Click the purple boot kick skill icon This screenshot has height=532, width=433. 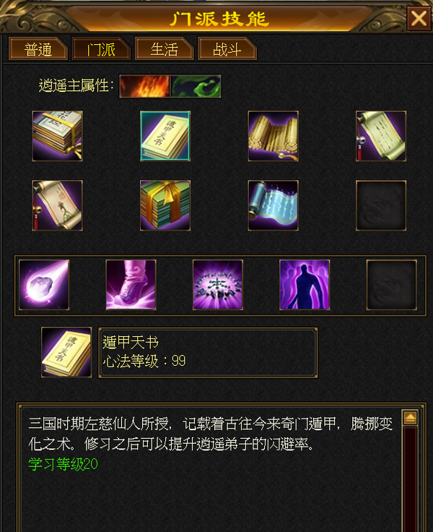point(131,285)
